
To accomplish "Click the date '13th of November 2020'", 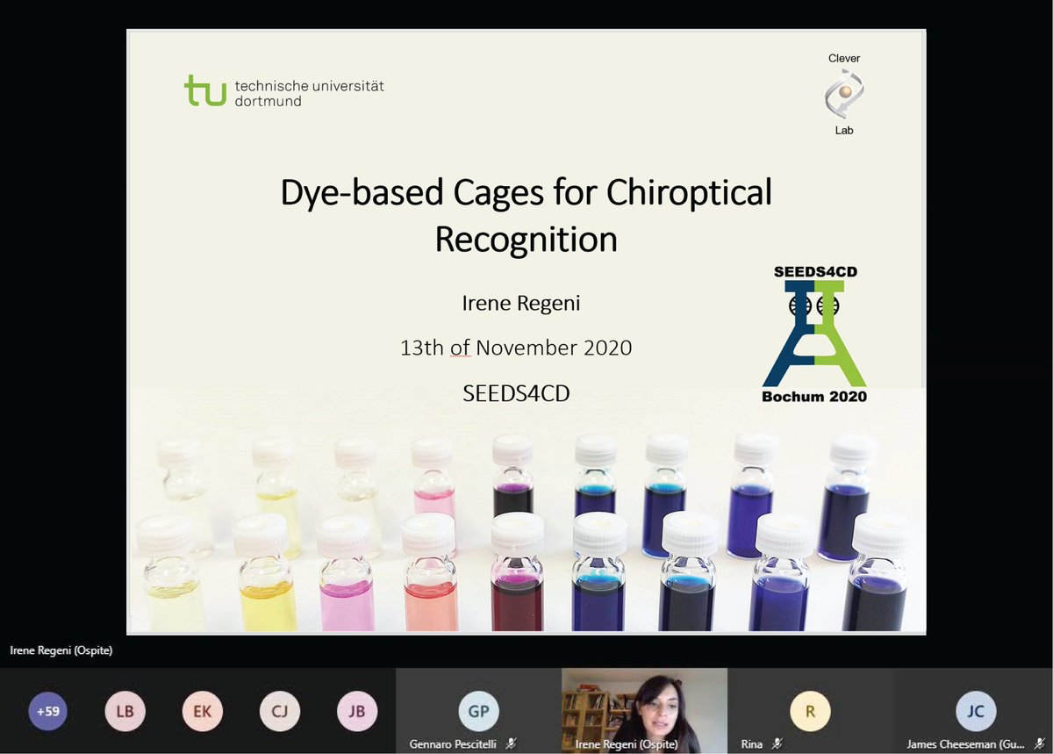I will [x=516, y=348].
